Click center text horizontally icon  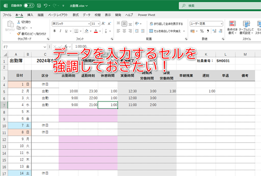(x=124, y=31)
